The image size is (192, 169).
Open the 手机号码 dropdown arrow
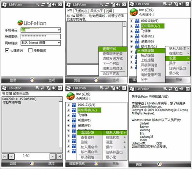[59, 30]
